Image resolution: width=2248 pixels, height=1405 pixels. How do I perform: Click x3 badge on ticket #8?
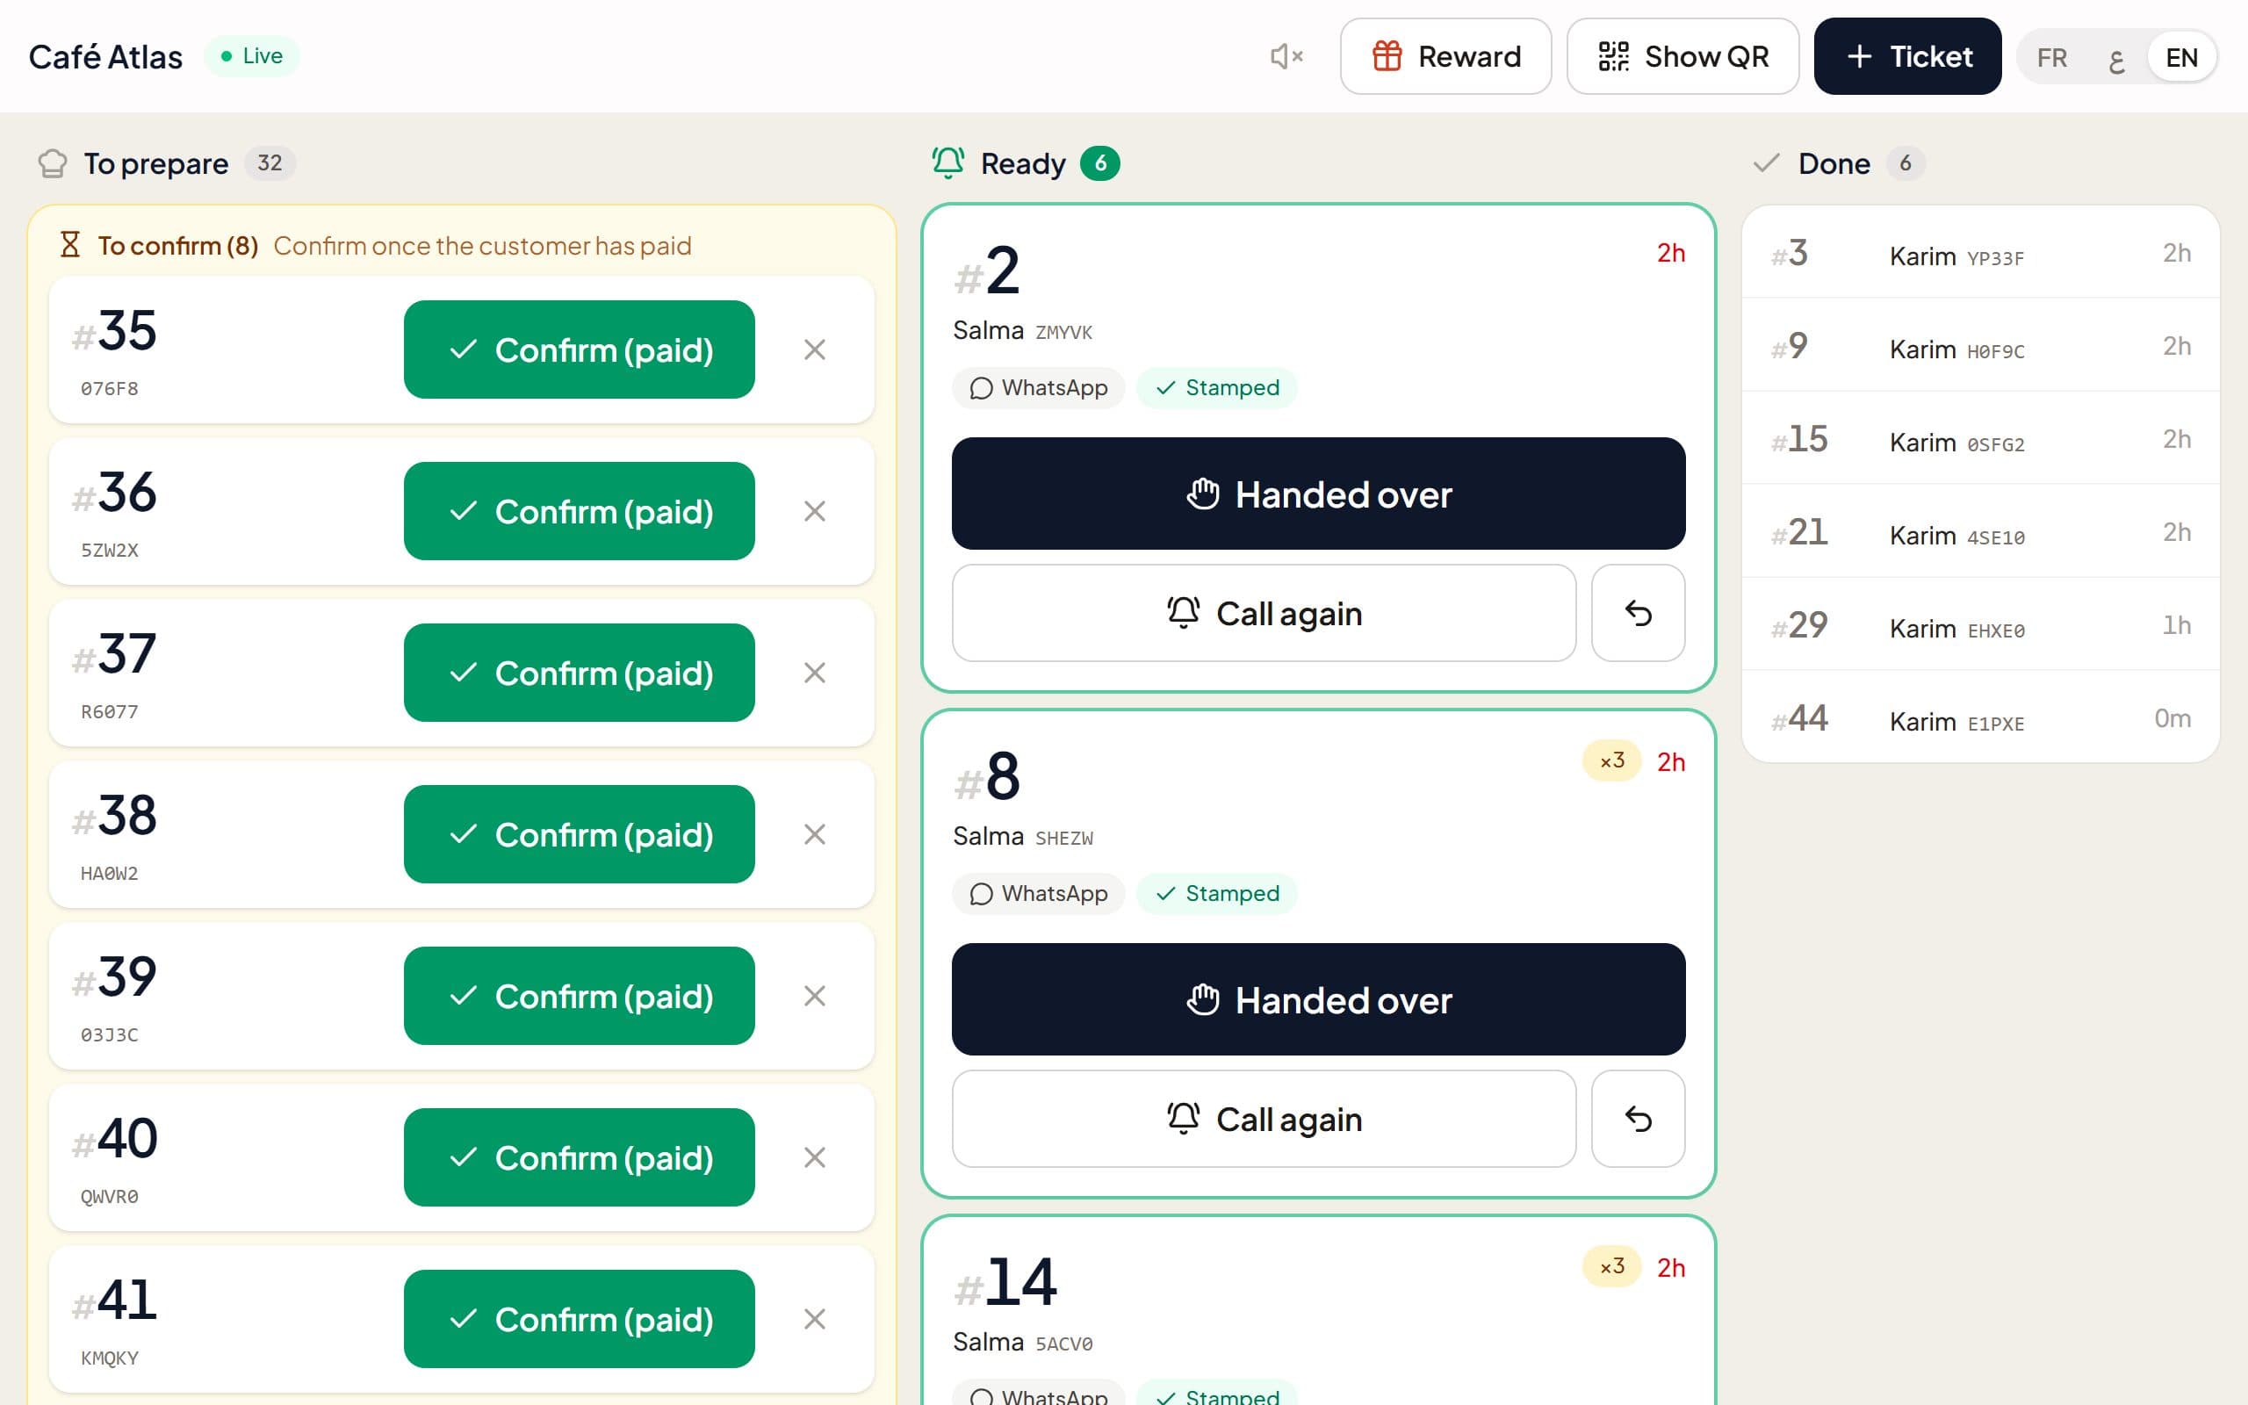pyautogui.click(x=1611, y=761)
